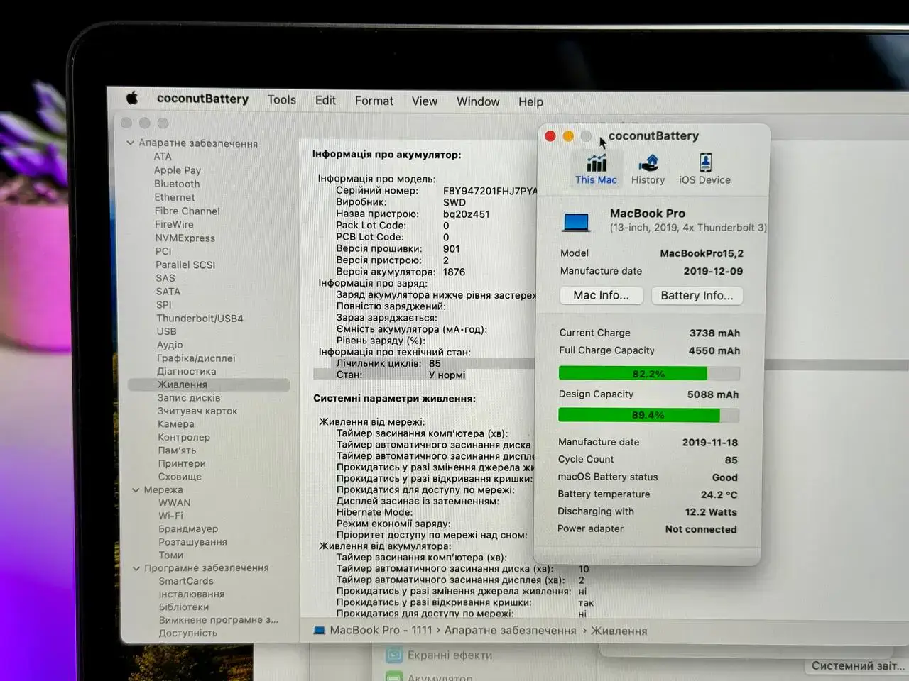This screenshot has height=681, width=909.
Task: Select Інсталювання in the sidebar
Action: [192, 594]
